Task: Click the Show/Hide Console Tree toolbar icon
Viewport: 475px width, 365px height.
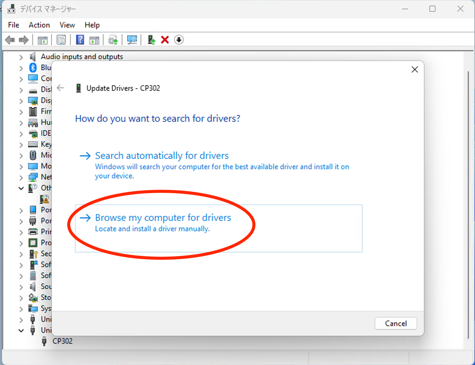Action: [x=43, y=40]
